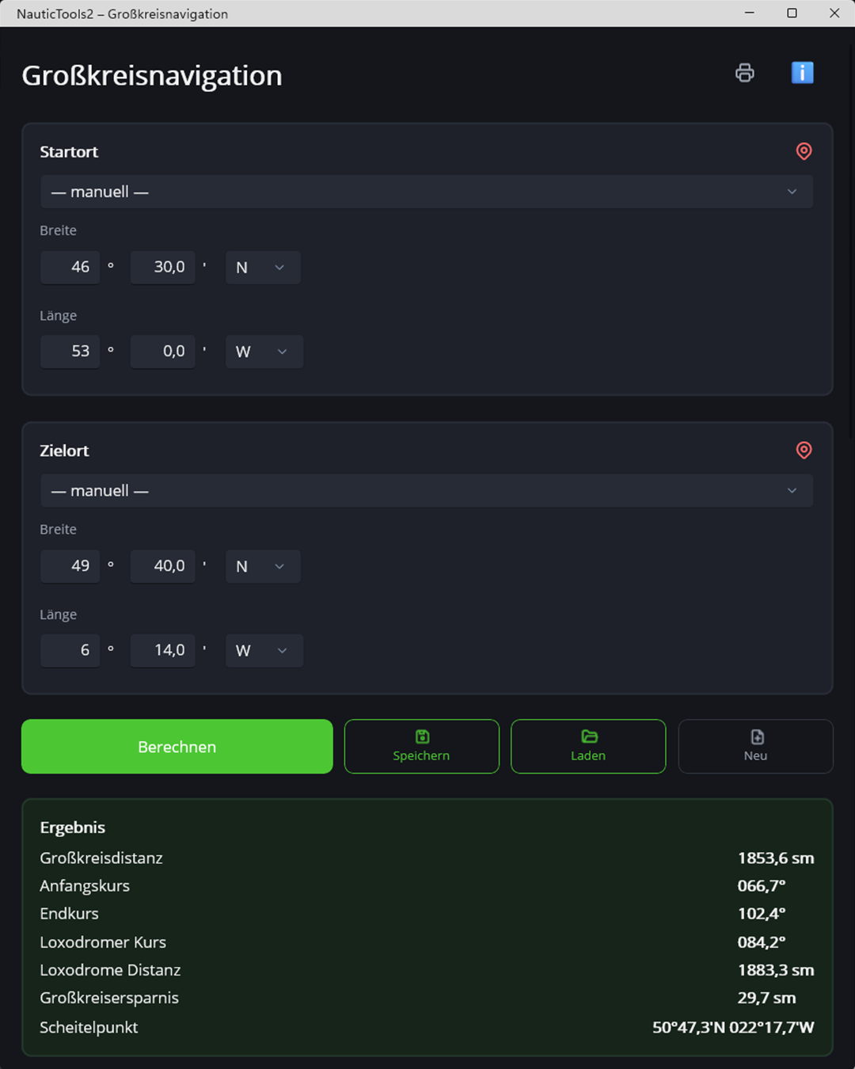Viewport: 855px width, 1069px height.
Task: Click the location pin icon in Zielort
Action: click(804, 451)
